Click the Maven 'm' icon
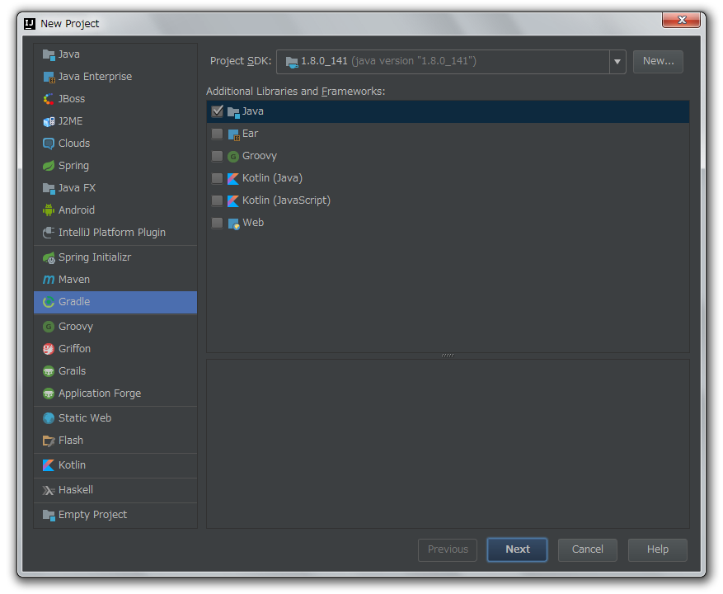The image size is (723, 594). click(49, 280)
